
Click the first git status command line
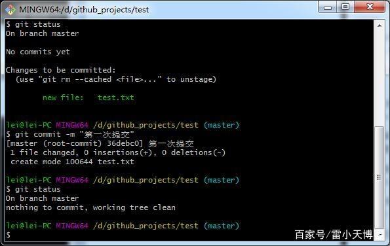coord(33,24)
